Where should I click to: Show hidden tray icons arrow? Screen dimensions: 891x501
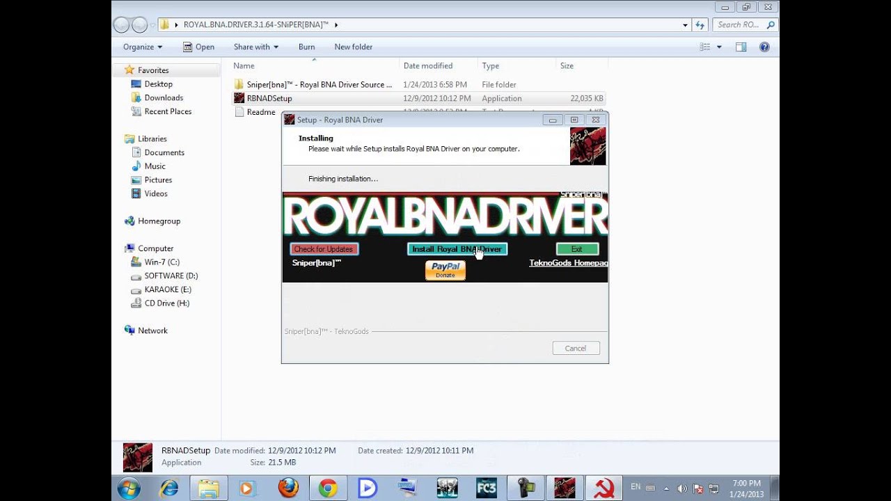pyautogui.click(x=666, y=489)
